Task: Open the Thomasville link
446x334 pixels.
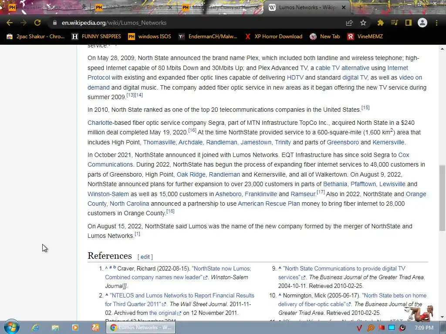Action: pyautogui.click(x=159, y=142)
